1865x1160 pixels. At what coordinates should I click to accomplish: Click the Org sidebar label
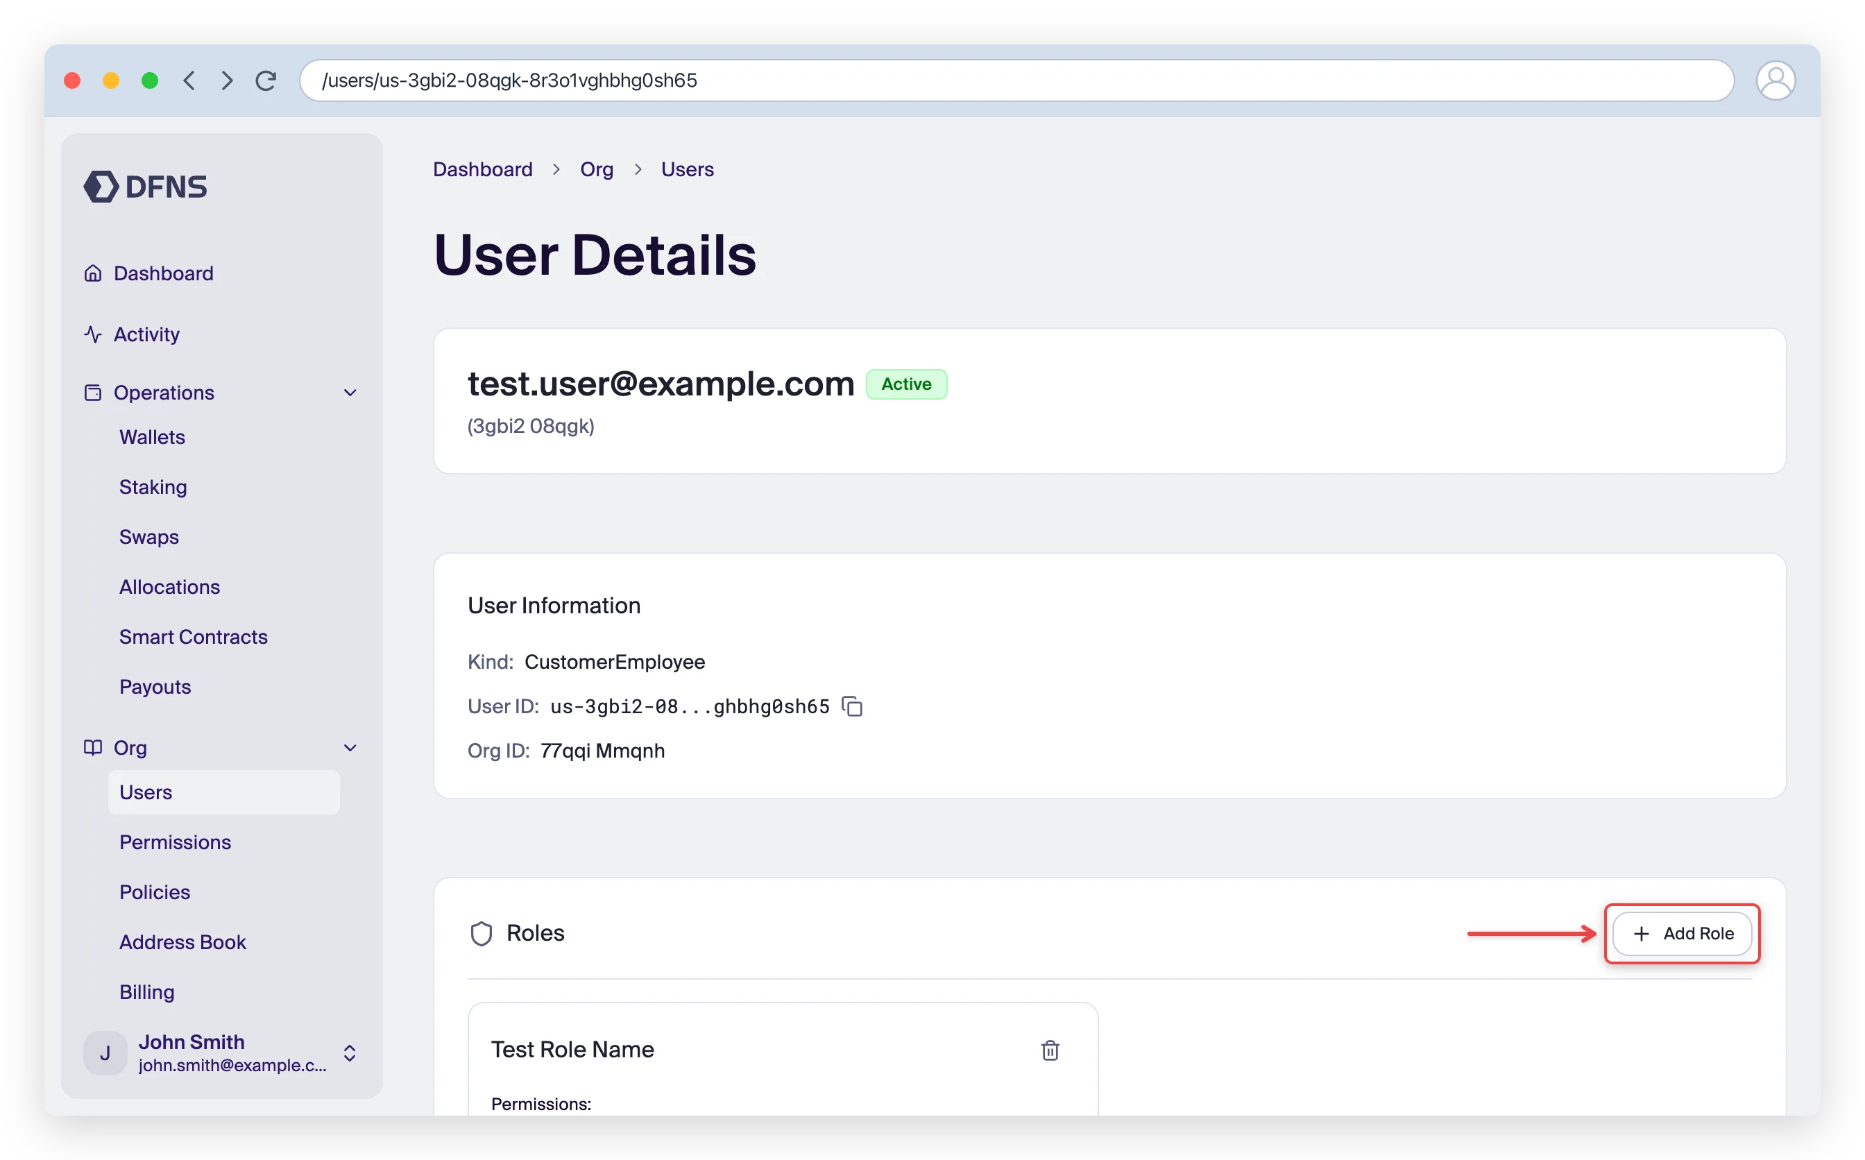[130, 748]
